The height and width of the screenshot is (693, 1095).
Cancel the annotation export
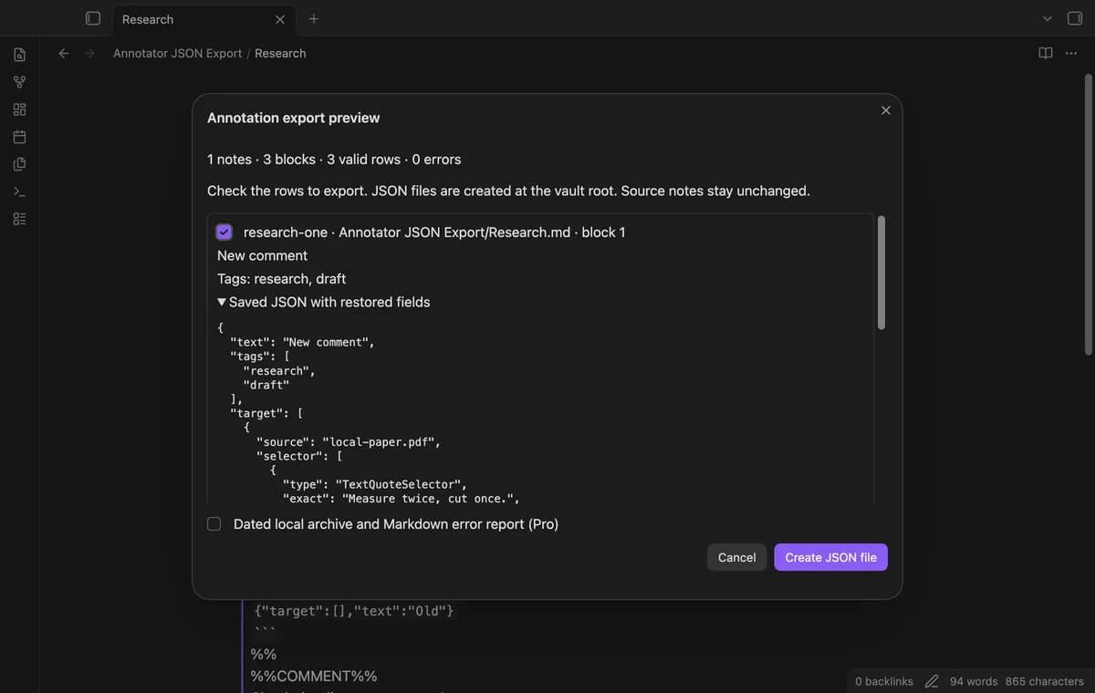click(736, 557)
